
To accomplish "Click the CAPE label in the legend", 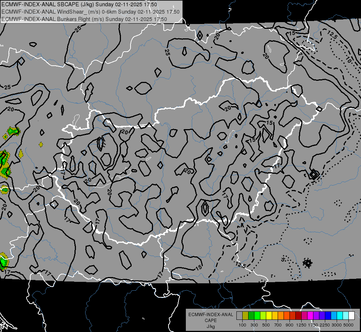I will coord(211,321).
